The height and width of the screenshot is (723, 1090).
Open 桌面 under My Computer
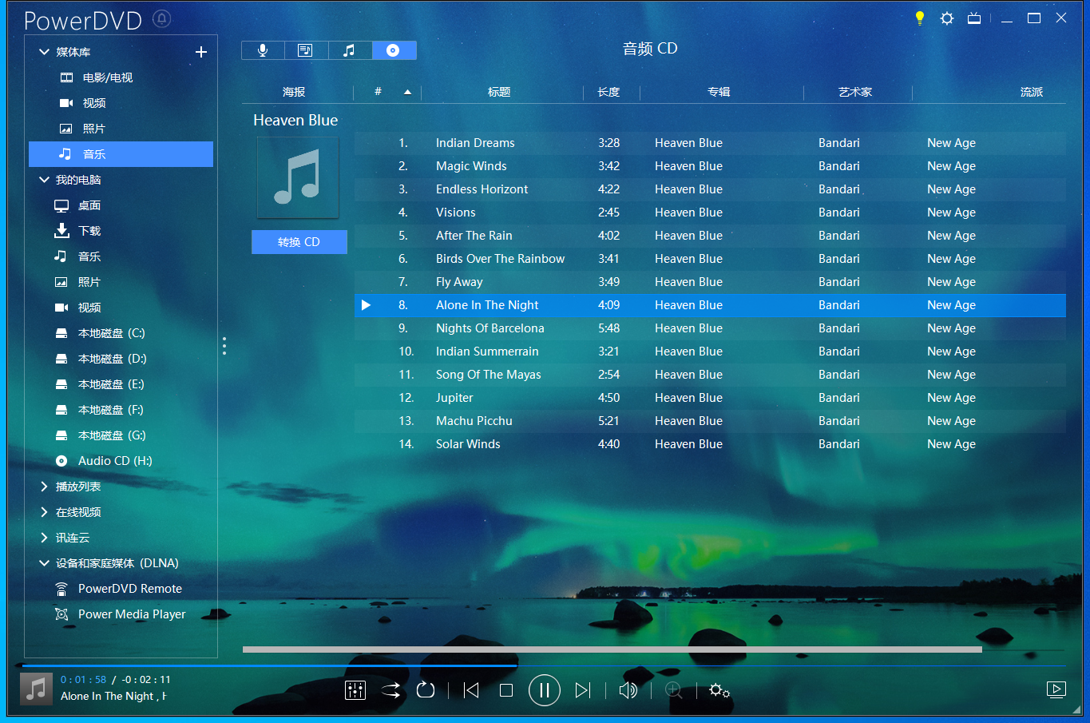[x=121, y=205]
